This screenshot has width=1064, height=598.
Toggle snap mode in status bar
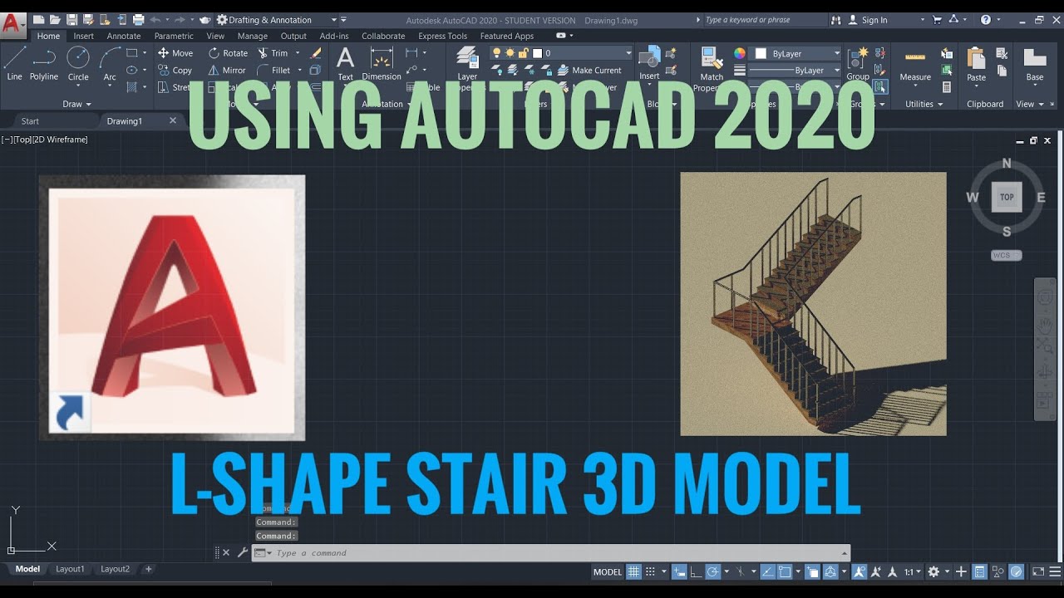pos(651,571)
